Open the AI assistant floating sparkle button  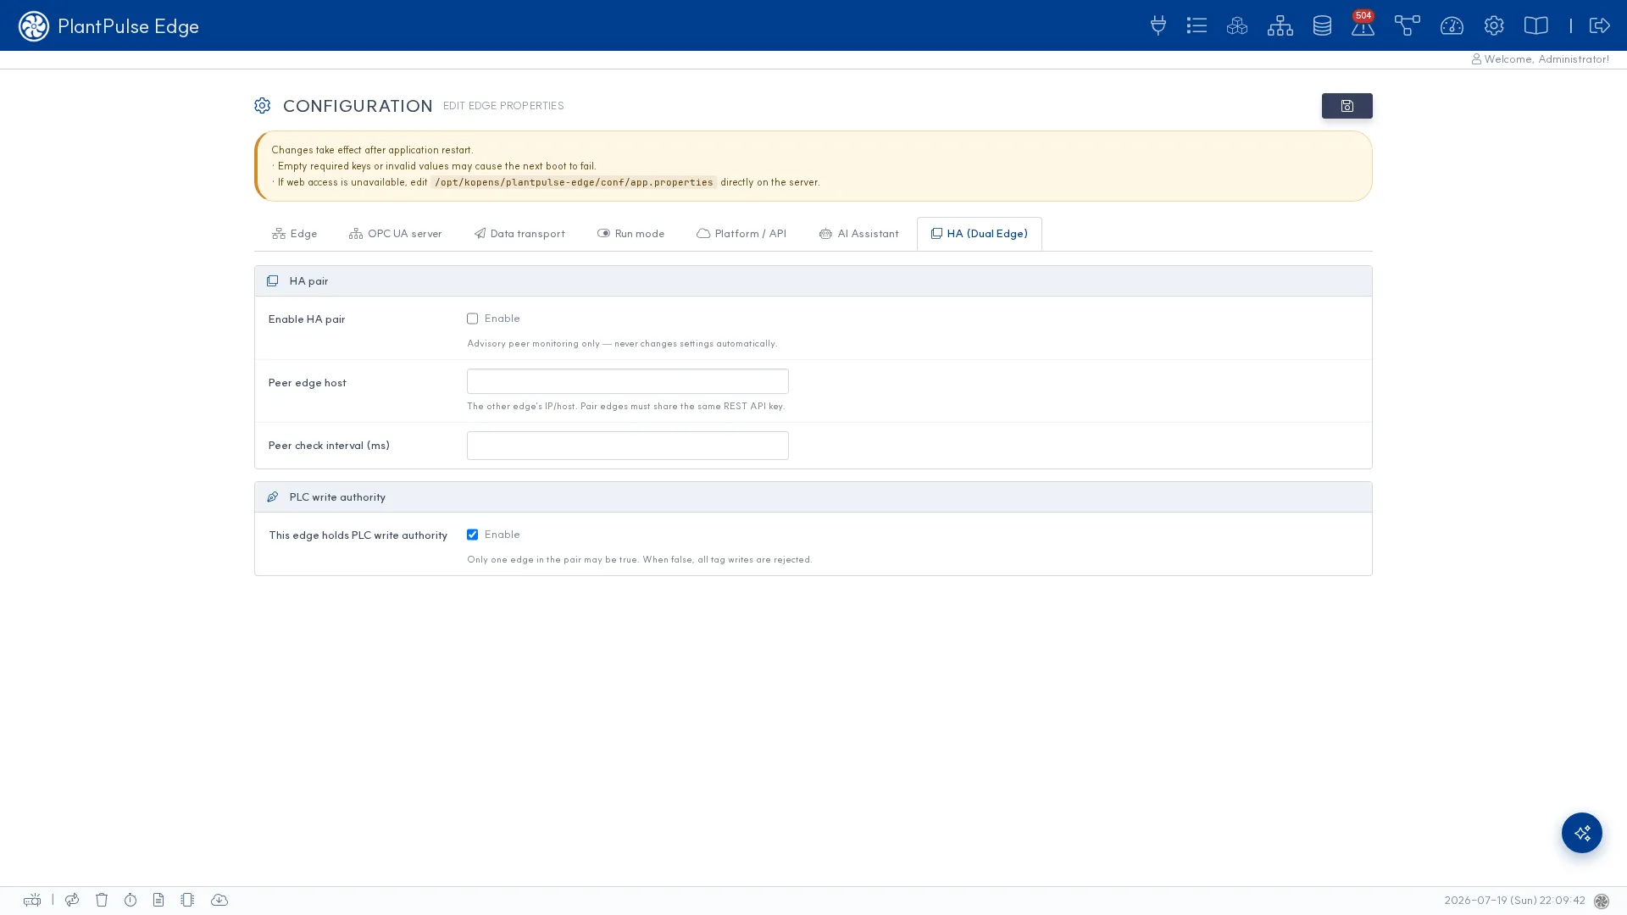click(1582, 833)
